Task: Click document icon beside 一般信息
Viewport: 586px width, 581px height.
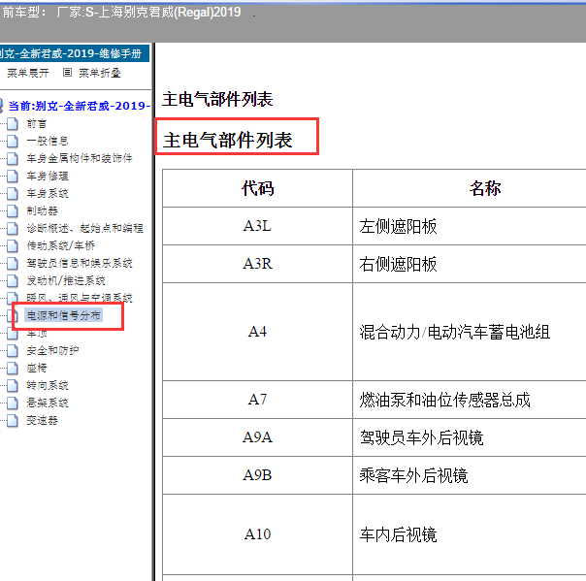Action: (13, 141)
